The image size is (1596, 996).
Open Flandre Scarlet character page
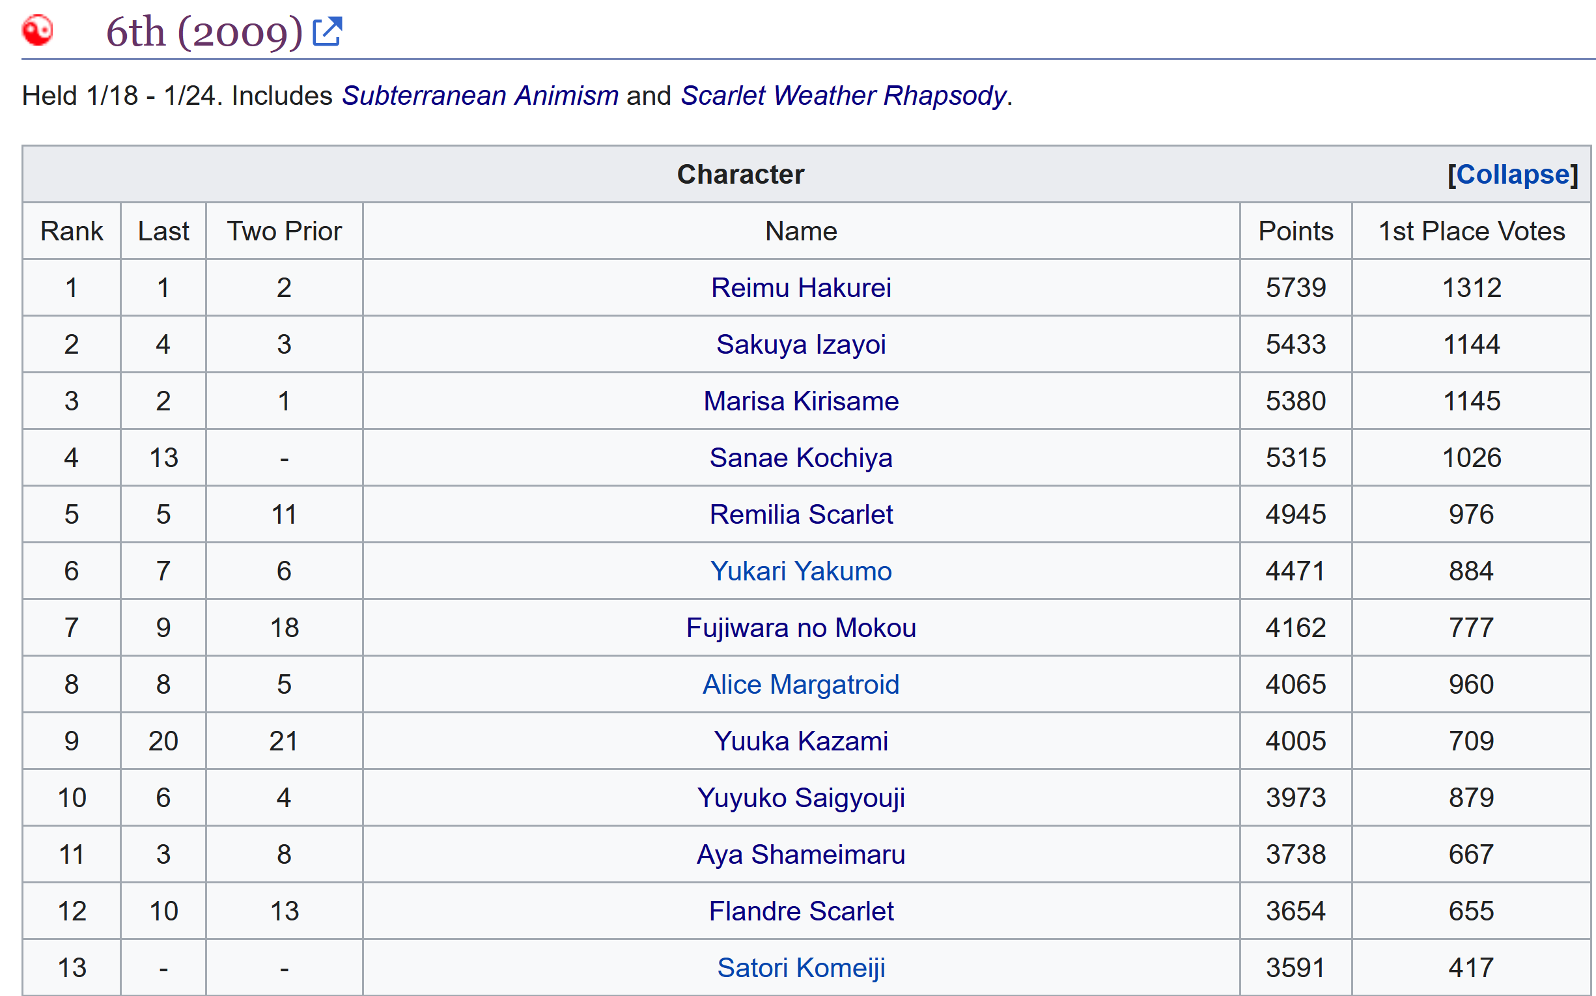[x=801, y=911]
